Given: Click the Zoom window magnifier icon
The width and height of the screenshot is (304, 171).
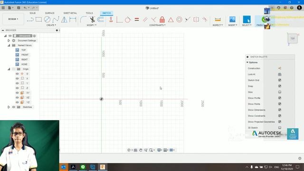Looking at the screenshot, I should point(151,150).
